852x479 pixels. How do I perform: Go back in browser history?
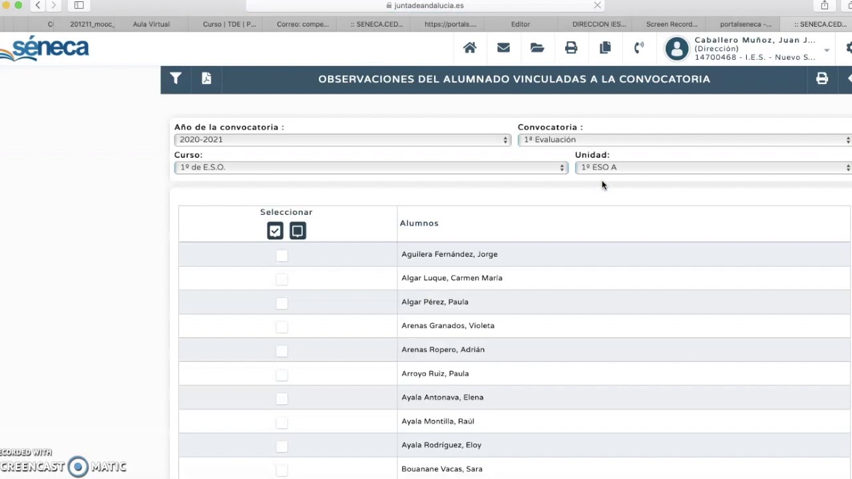pyautogui.click(x=38, y=5)
